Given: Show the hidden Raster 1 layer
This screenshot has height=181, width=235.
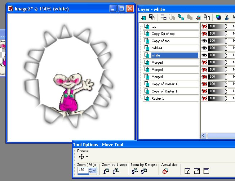Looking at the screenshot, I should [204, 99].
